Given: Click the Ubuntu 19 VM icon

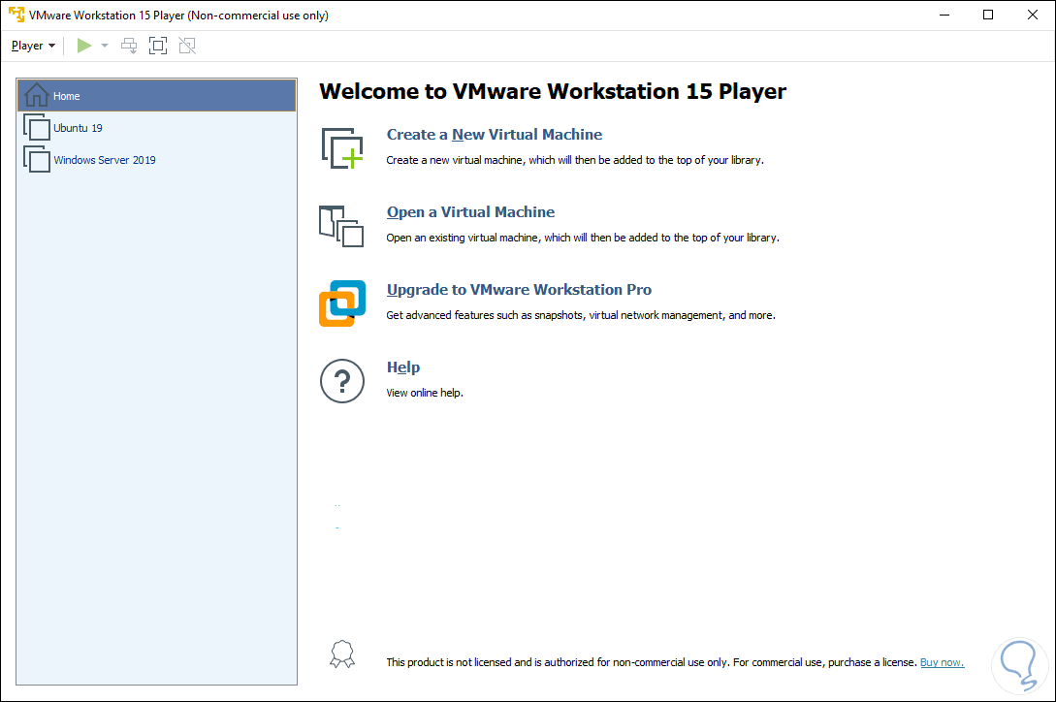Looking at the screenshot, I should [37, 127].
